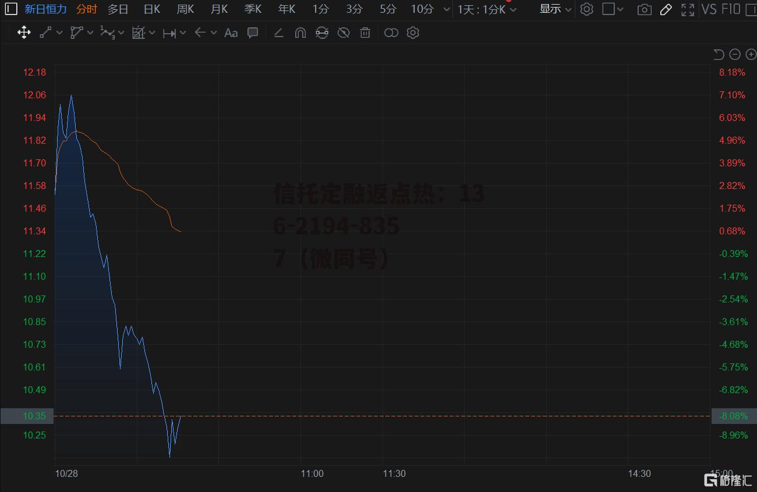Viewport: 757px width, 492px height.
Task: Click the -8.08% change label
Action: click(734, 416)
